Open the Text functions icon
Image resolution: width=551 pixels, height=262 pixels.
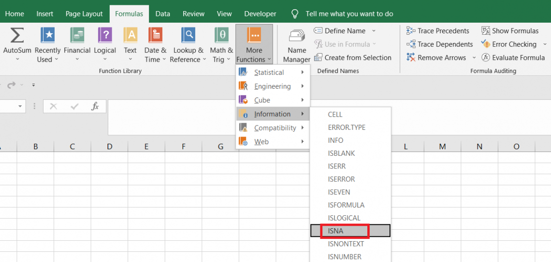(130, 36)
